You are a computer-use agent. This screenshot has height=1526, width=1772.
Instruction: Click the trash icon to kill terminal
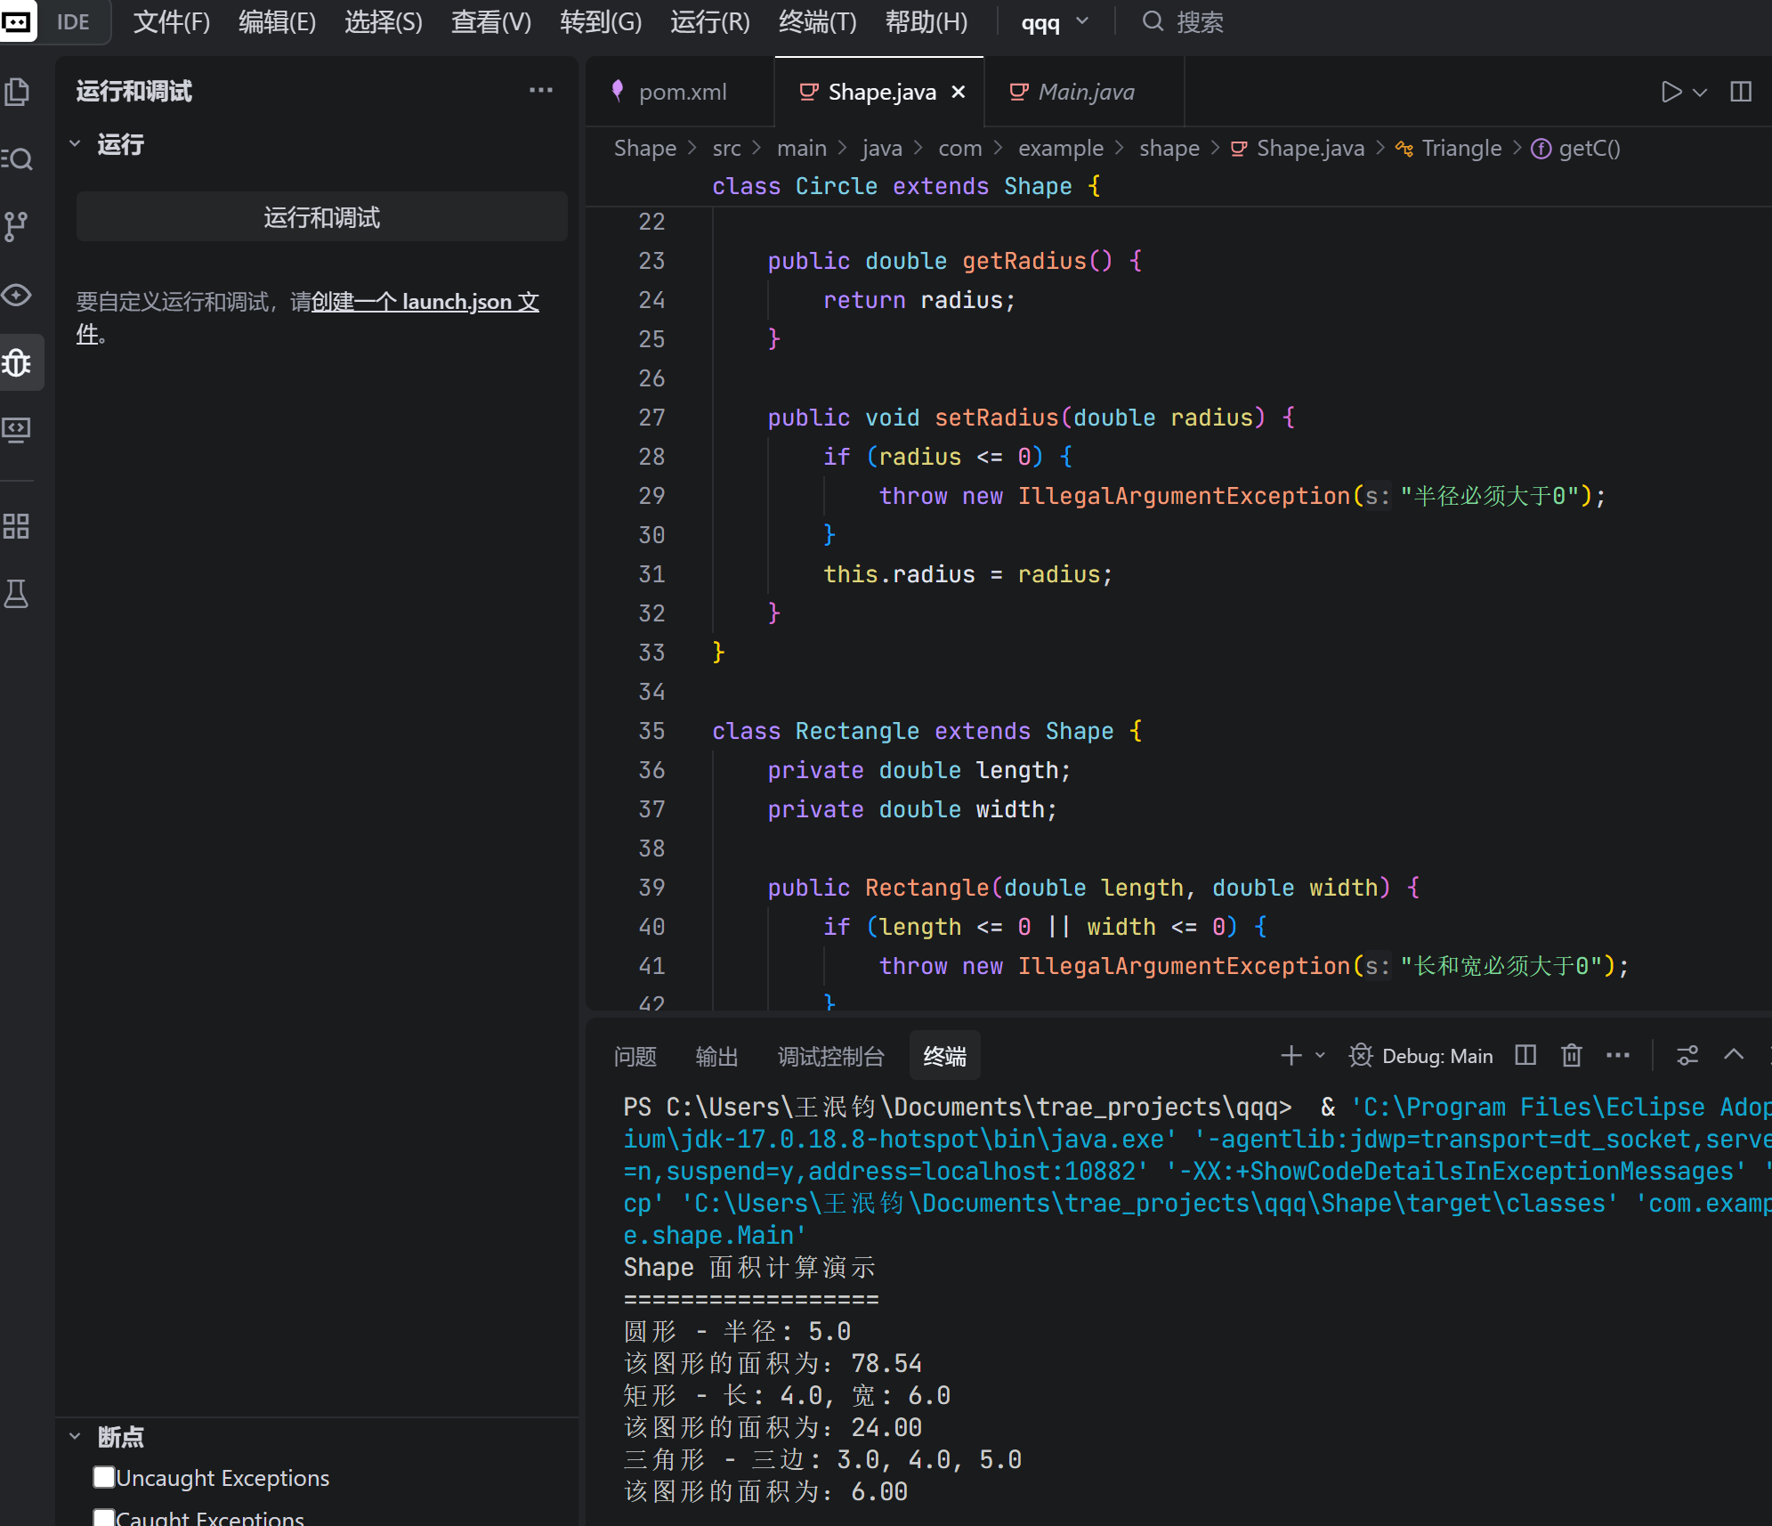tap(1572, 1056)
